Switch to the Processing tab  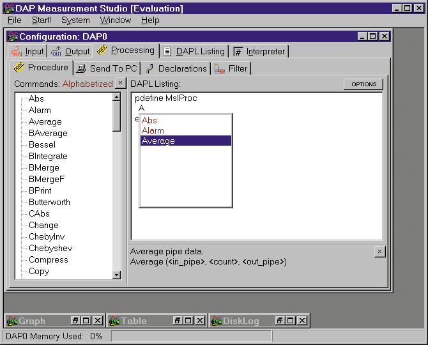pos(132,50)
